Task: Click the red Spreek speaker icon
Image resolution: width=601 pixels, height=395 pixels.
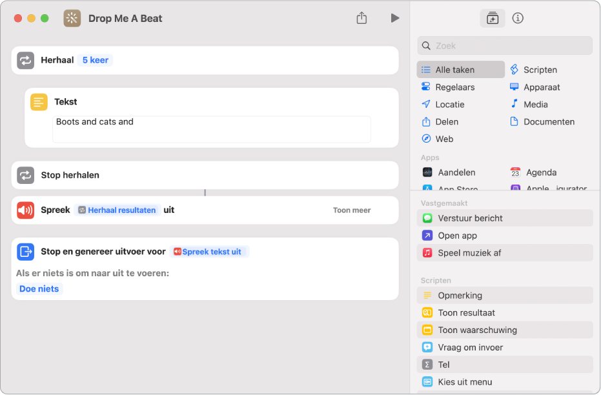Action: pyautogui.click(x=25, y=210)
